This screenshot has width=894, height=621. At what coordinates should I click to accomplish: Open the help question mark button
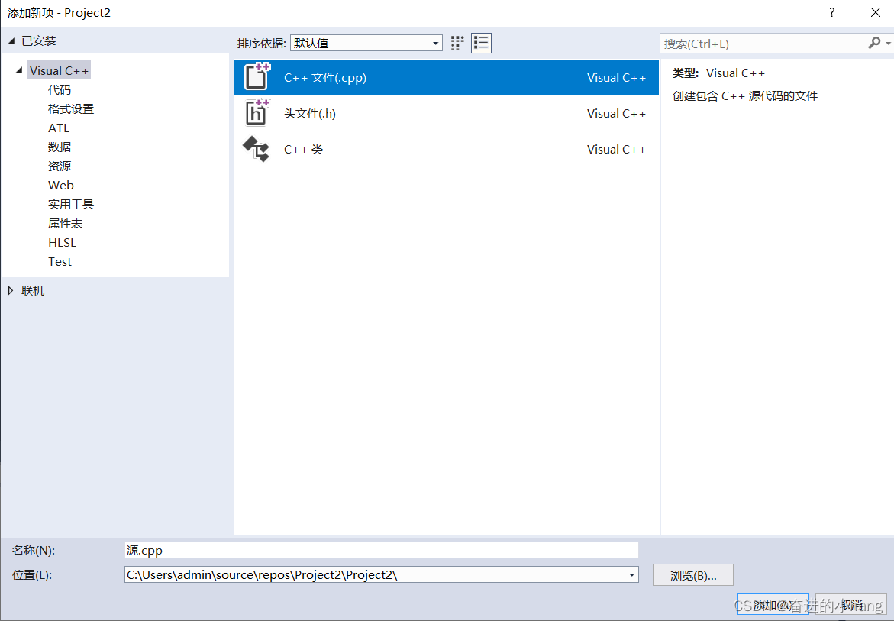pos(832,12)
